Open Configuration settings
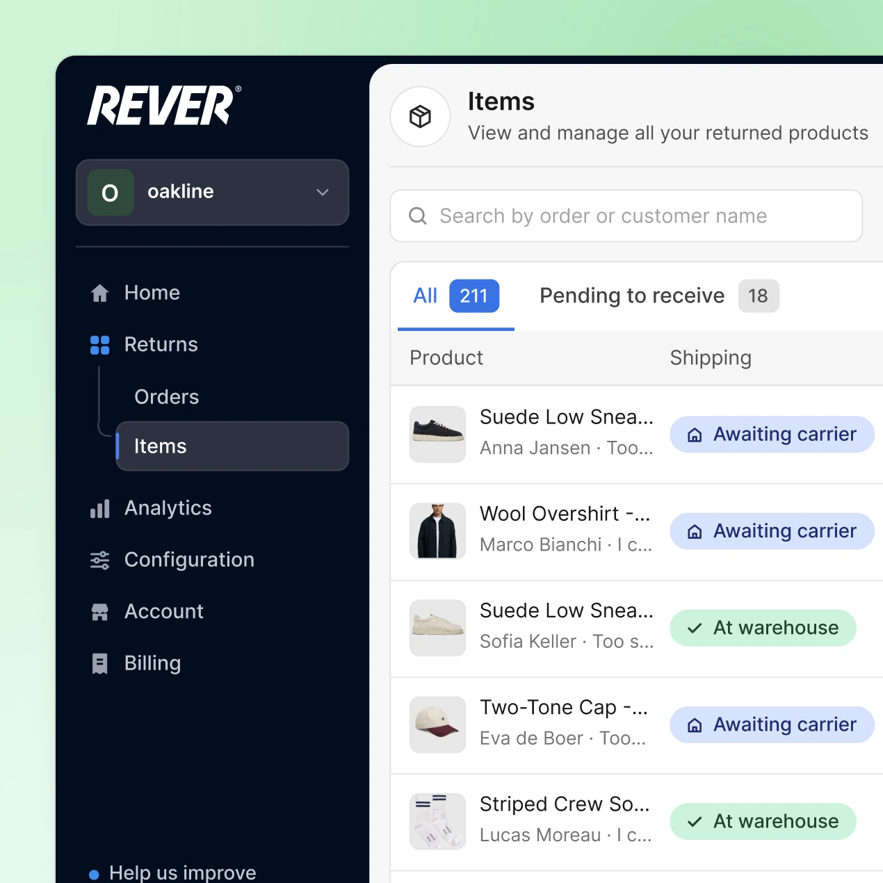 click(189, 560)
